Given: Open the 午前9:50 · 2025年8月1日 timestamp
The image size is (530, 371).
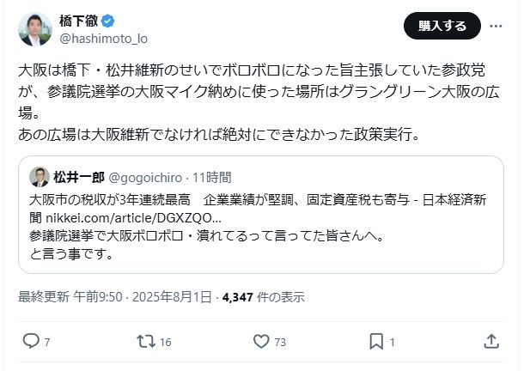Looking at the screenshot, I should point(143,297).
